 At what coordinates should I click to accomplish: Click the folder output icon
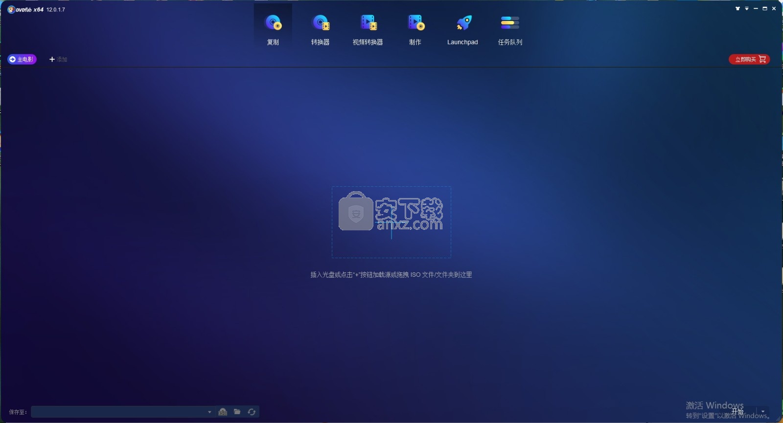pos(237,412)
